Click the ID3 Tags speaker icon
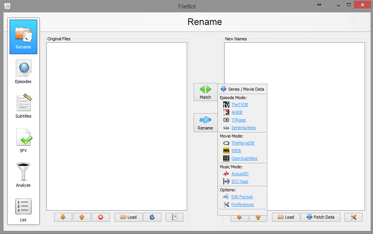The height and width of the screenshot is (234, 373). coord(226,181)
